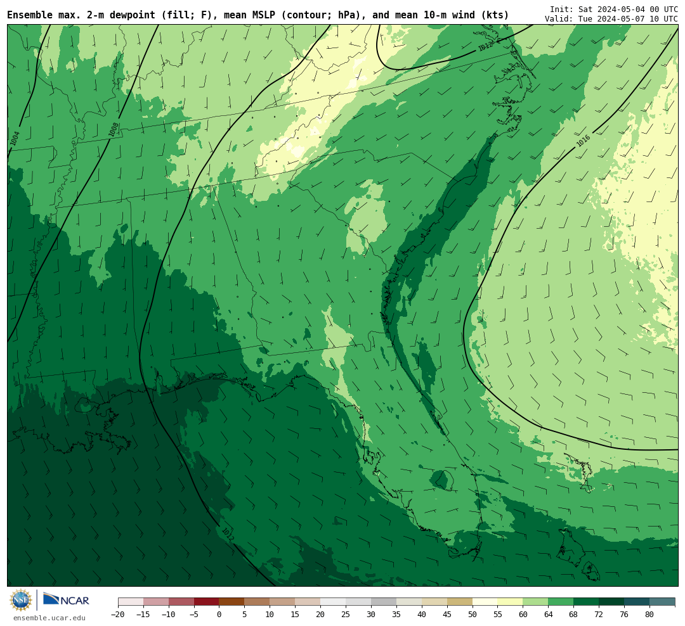Pick the green swatch between 64 and 68

[x=561, y=602]
